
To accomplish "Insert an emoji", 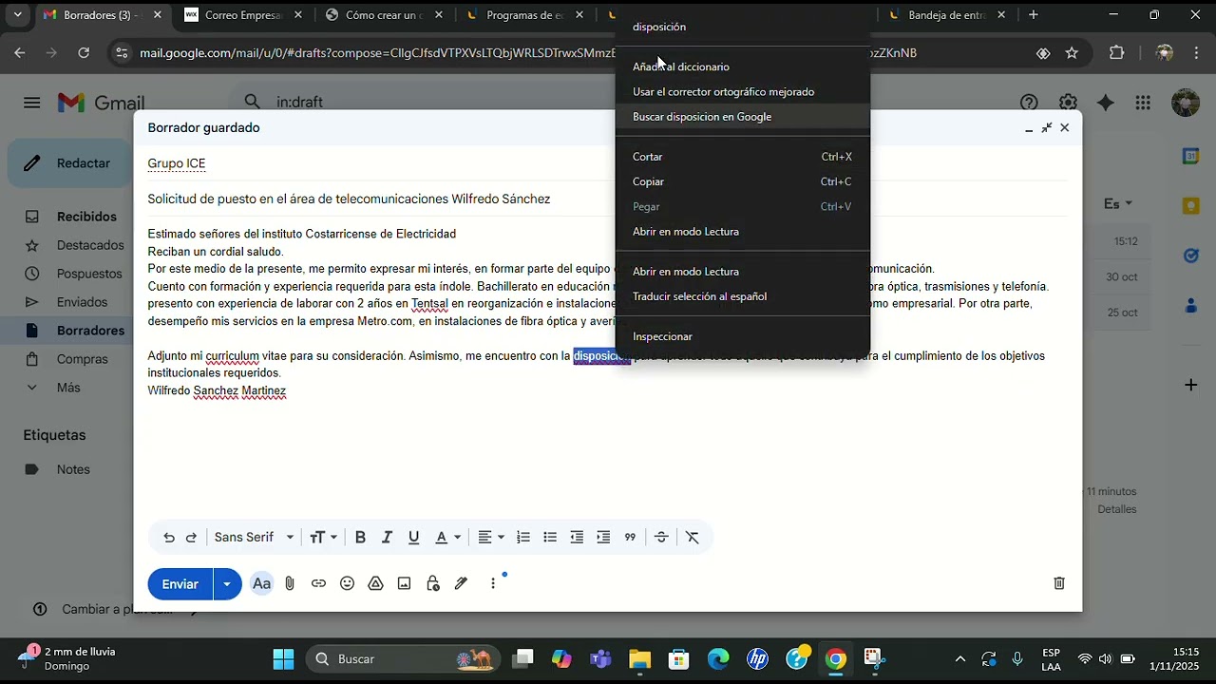I will (x=347, y=583).
